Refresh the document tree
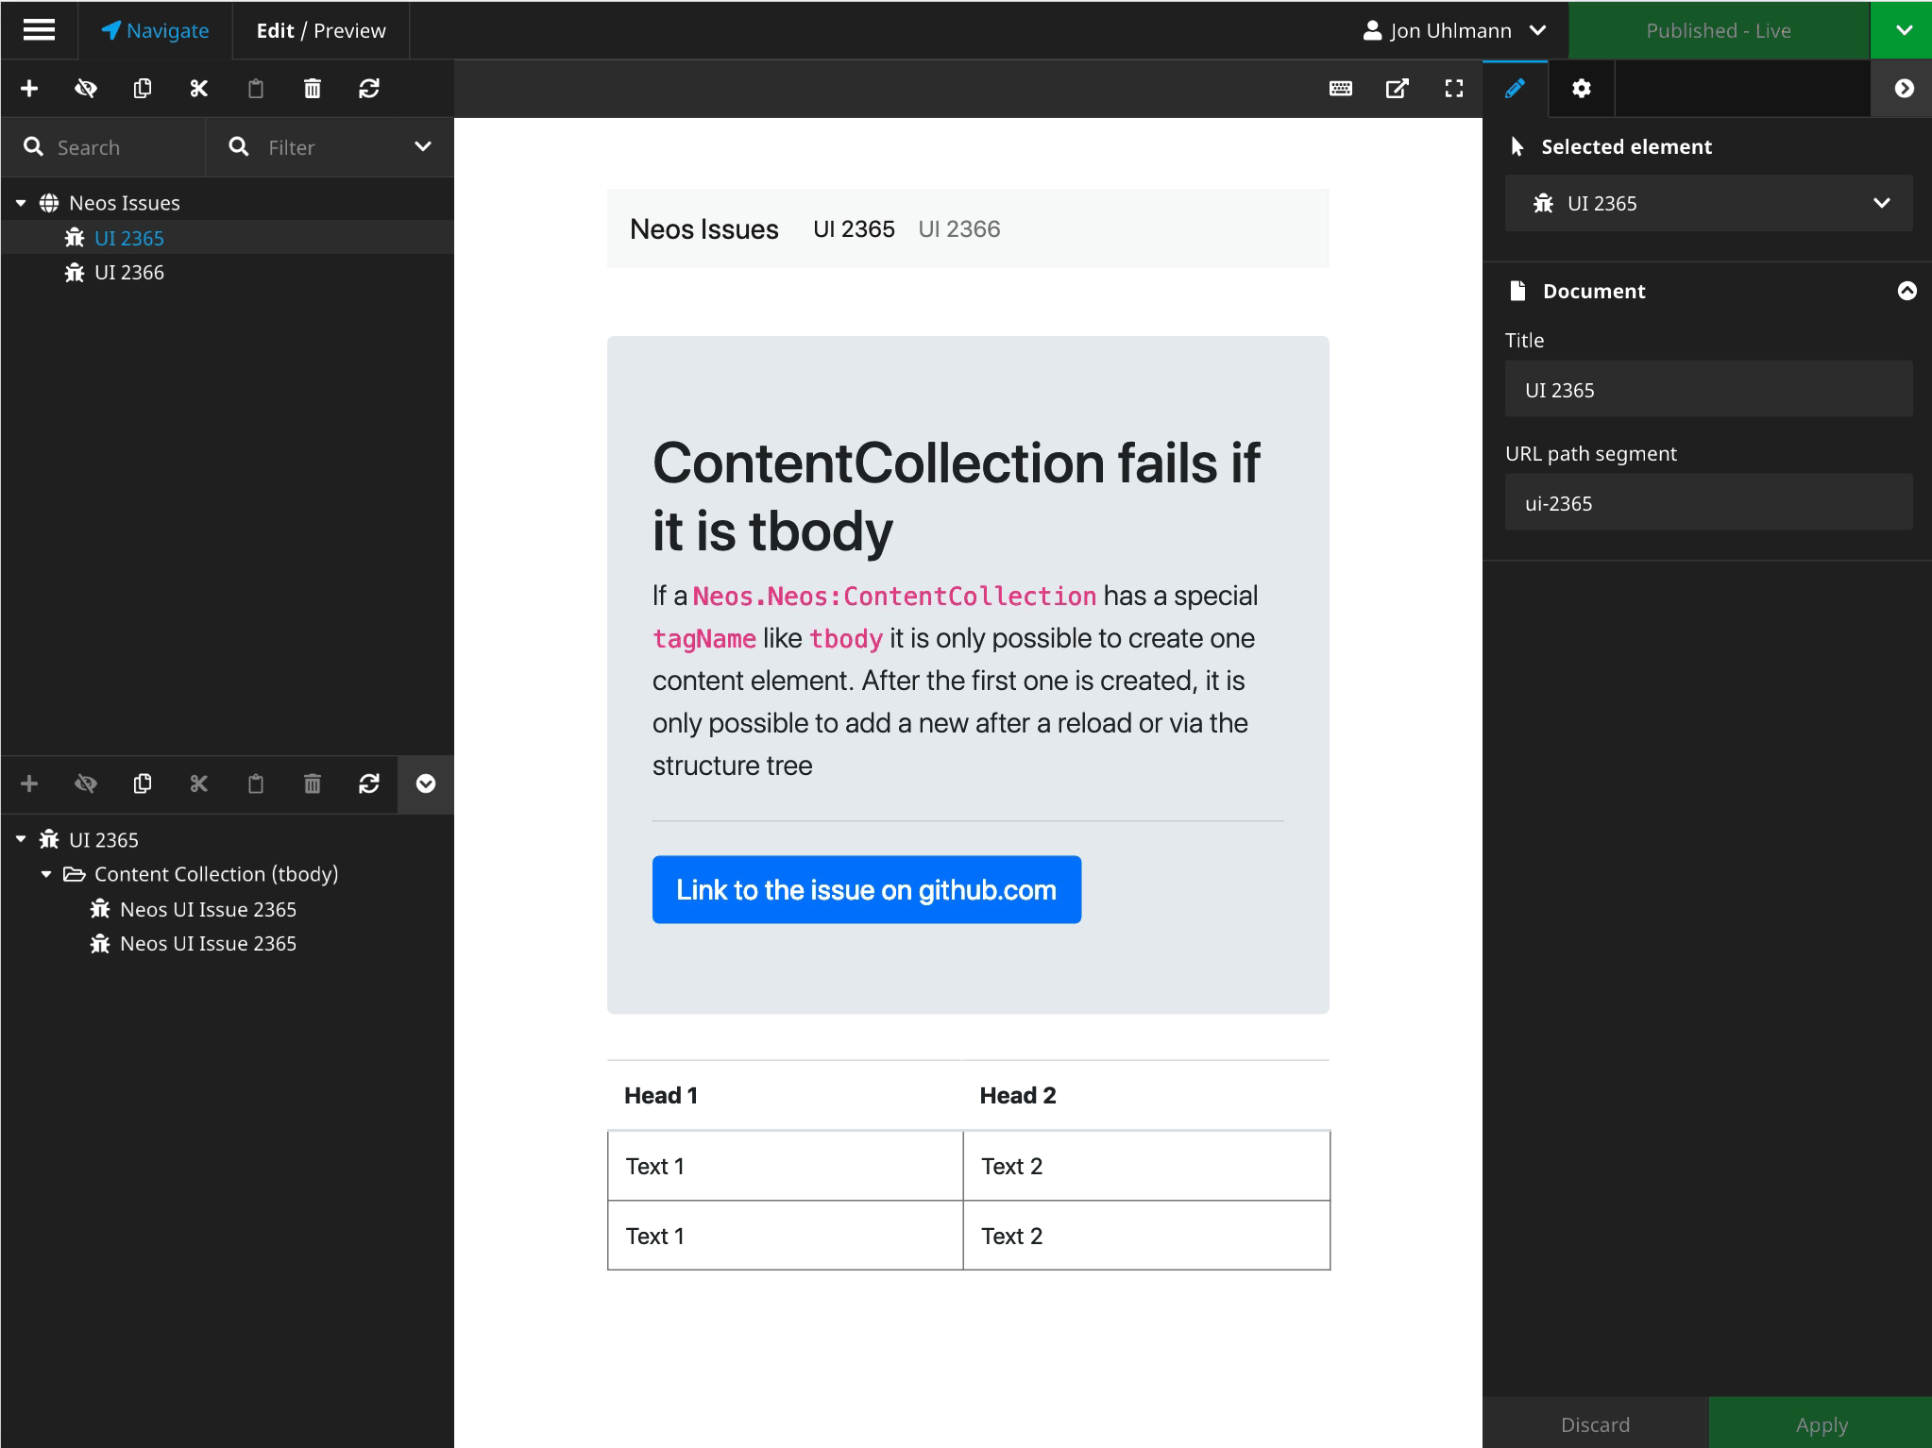1932x1448 pixels. tap(369, 89)
